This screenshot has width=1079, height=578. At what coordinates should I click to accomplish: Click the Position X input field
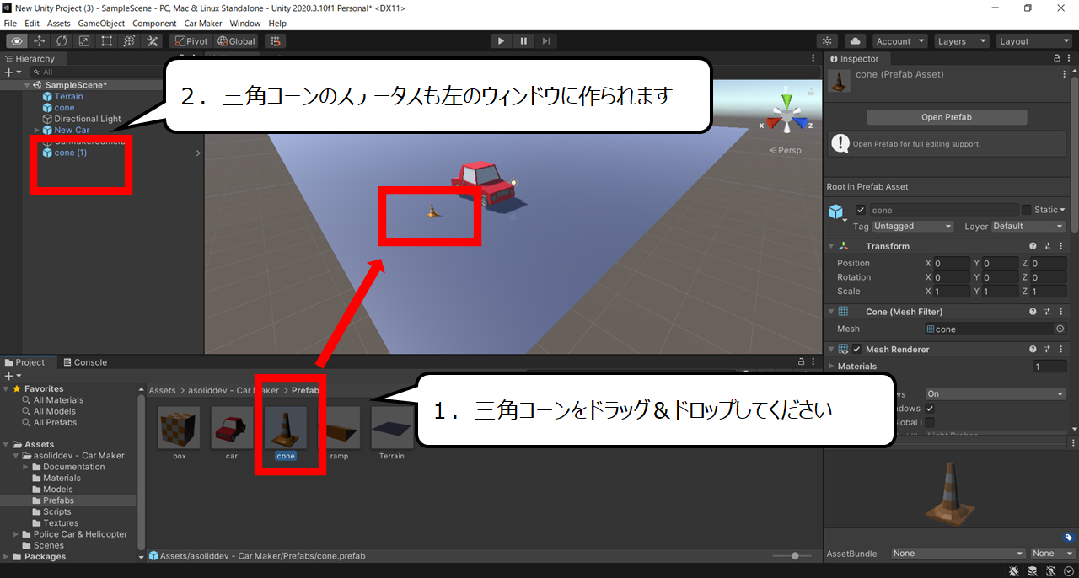[x=951, y=263]
